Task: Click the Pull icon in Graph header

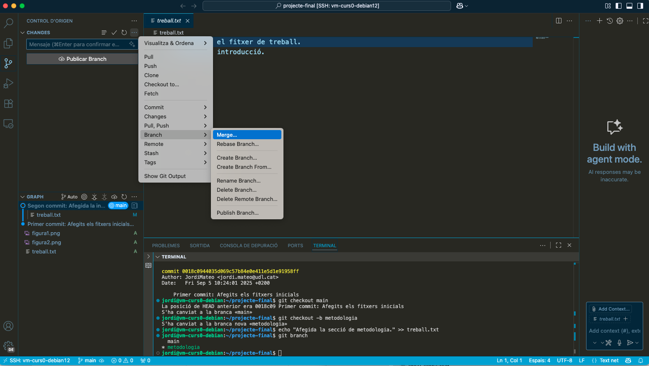Action: 104,197
